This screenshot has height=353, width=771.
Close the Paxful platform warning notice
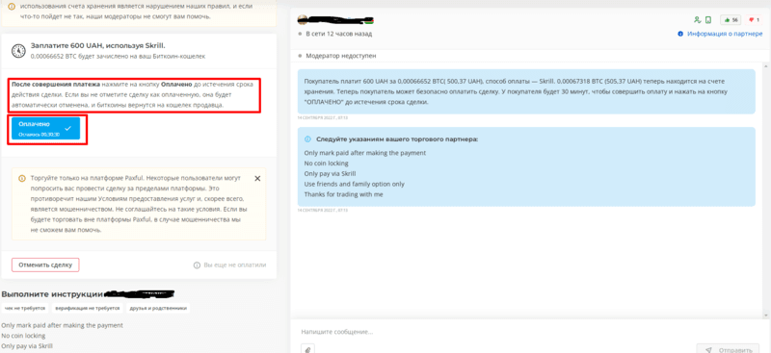click(257, 178)
